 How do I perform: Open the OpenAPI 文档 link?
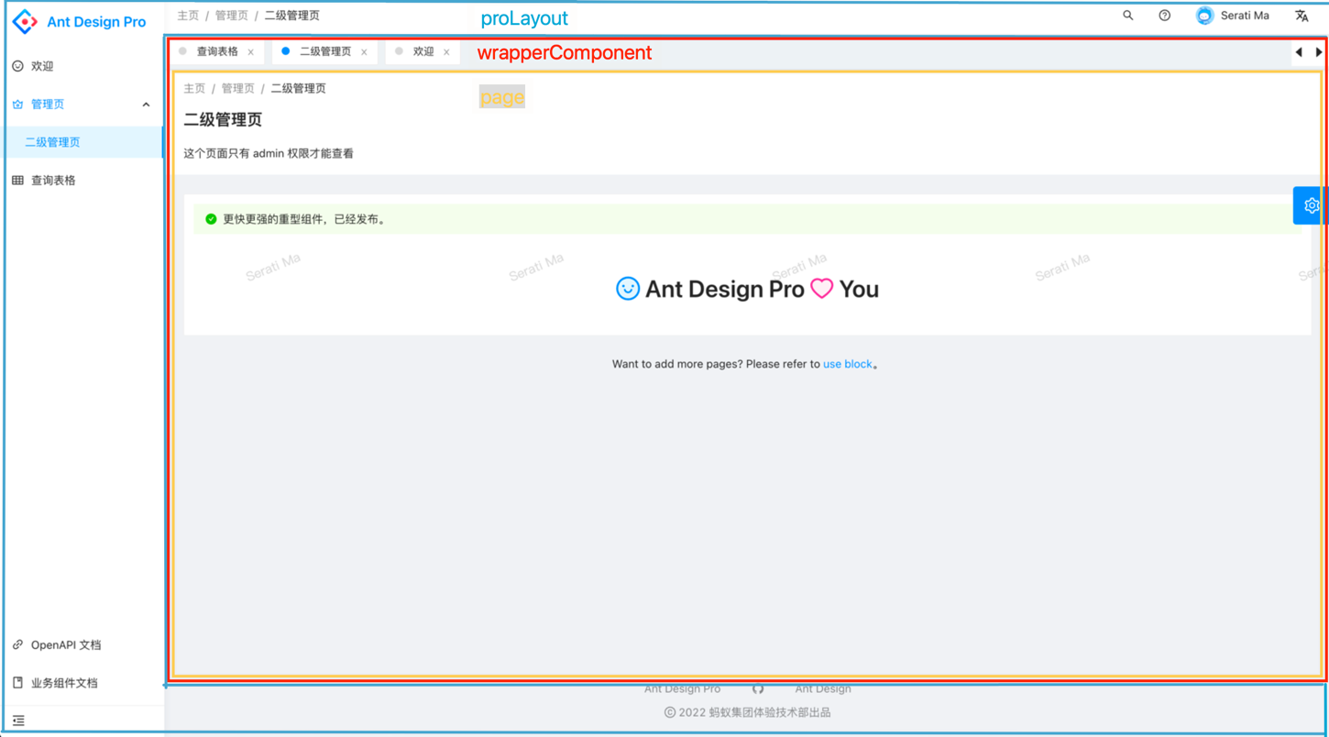pos(66,645)
